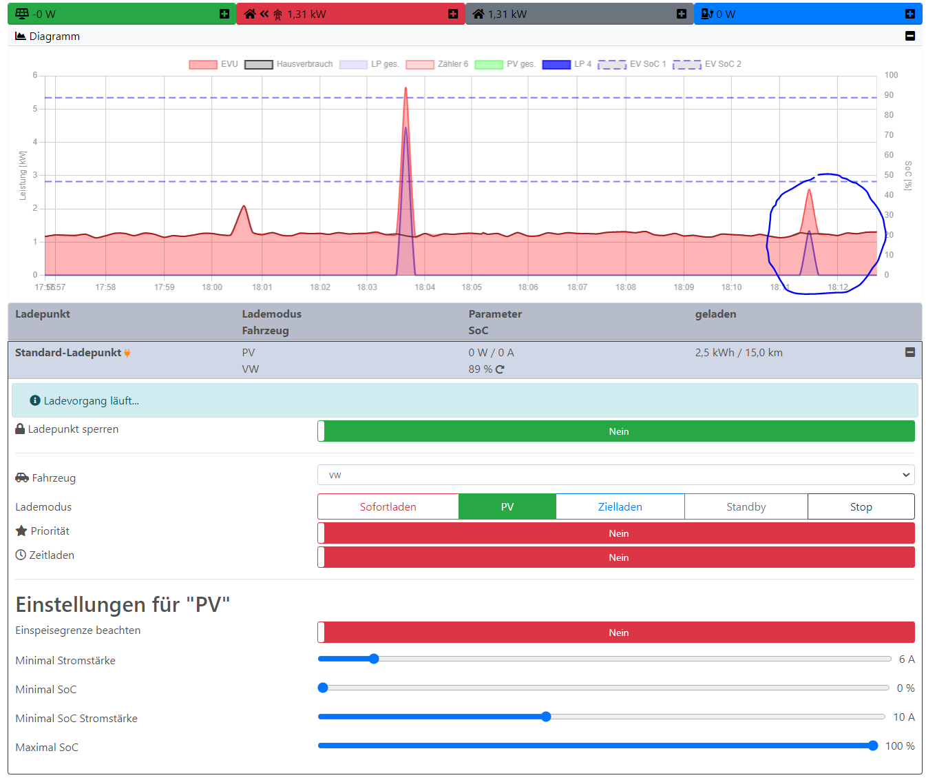Select Sofortladen charge mode
Screen dimensions: 926x780
(x=388, y=506)
